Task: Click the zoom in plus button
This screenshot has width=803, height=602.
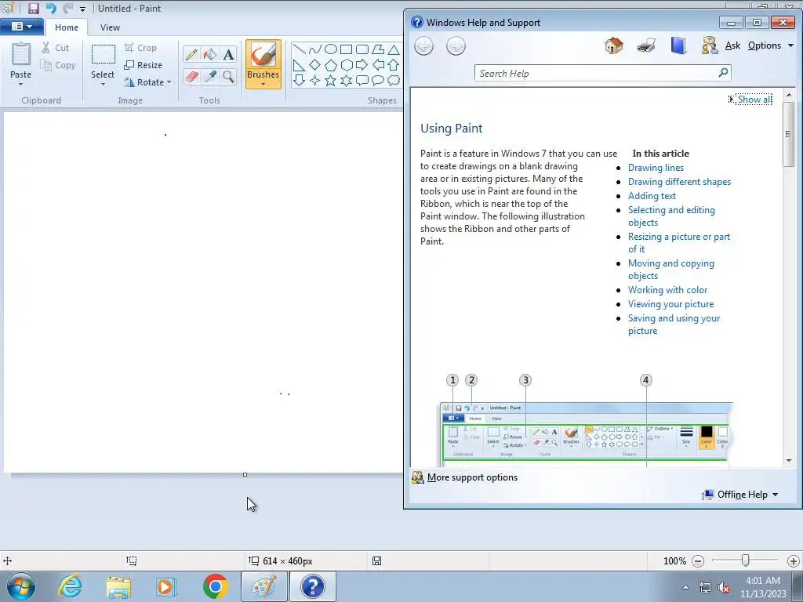Action: 793,561
